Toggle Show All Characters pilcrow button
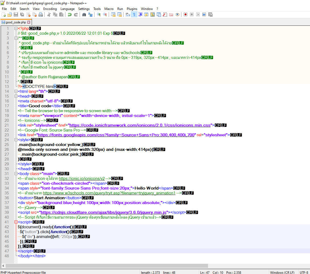 click(x=134, y=15)
